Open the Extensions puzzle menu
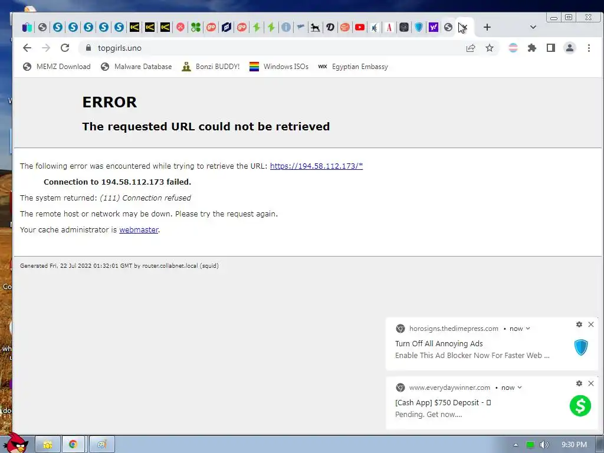Image resolution: width=604 pixels, height=453 pixels. [x=532, y=48]
